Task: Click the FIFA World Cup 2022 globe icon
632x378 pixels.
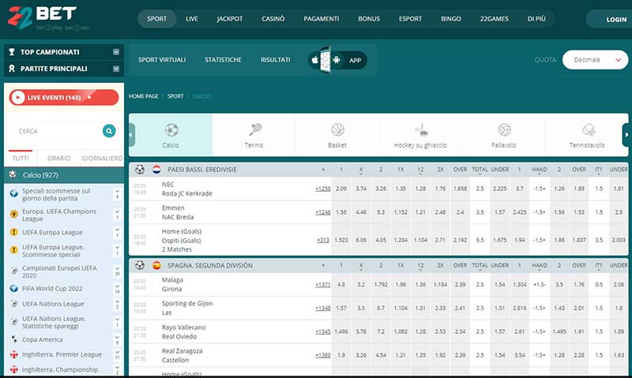Action: coord(14,289)
